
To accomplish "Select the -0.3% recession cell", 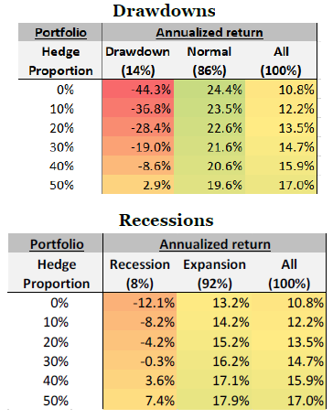I will (x=140, y=361).
